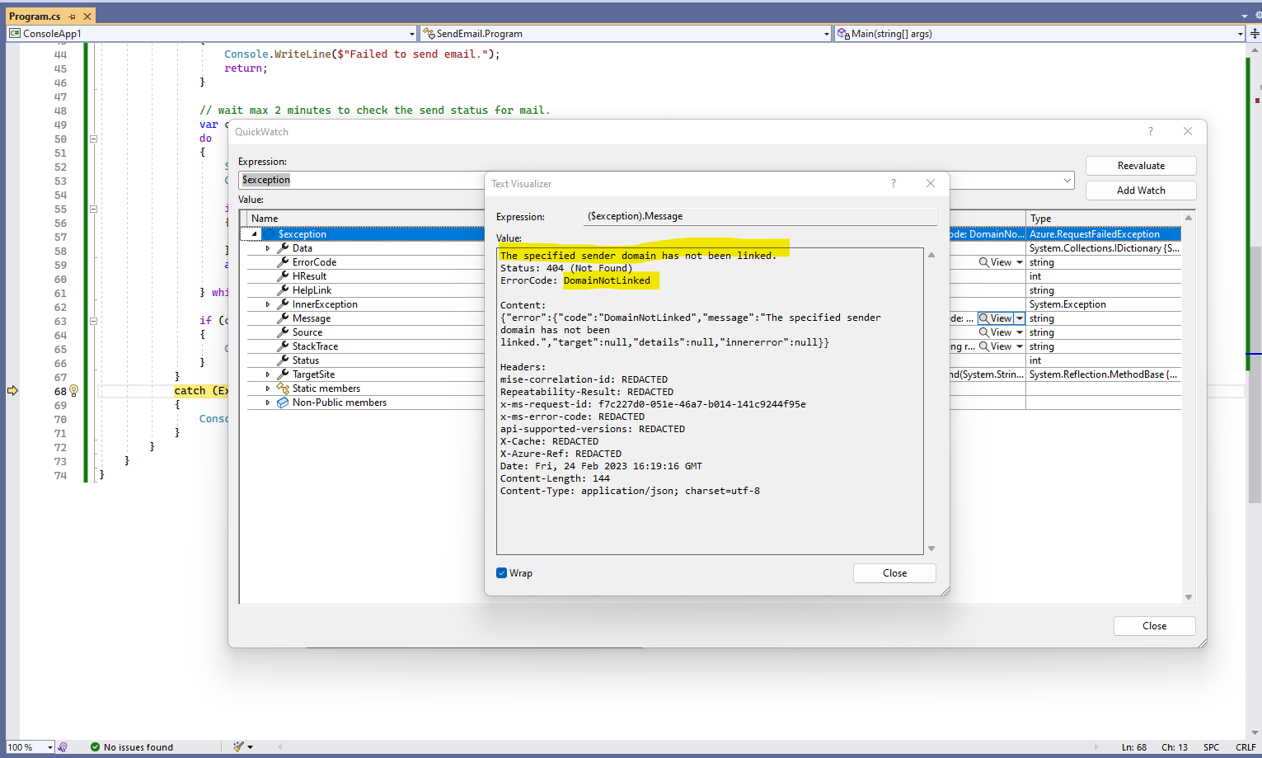Click the wrench icon beside HelpLink property
The image size is (1262, 758).
pyautogui.click(x=283, y=290)
